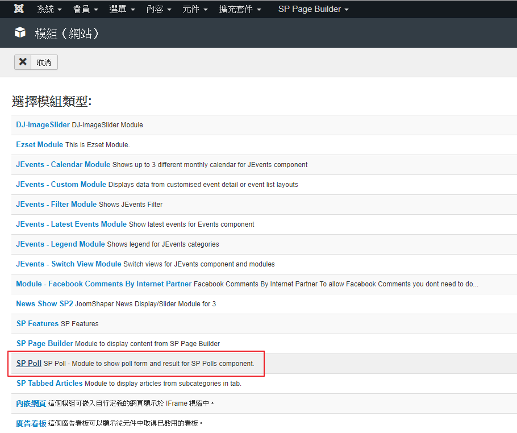
Task: Click the module cube icon in header
Action: (x=20, y=33)
